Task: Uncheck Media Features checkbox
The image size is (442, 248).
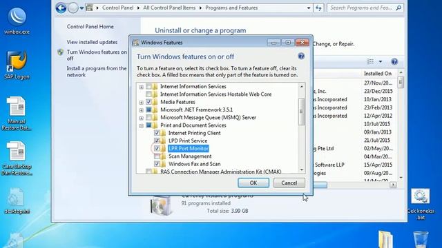Action: click(x=148, y=102)
